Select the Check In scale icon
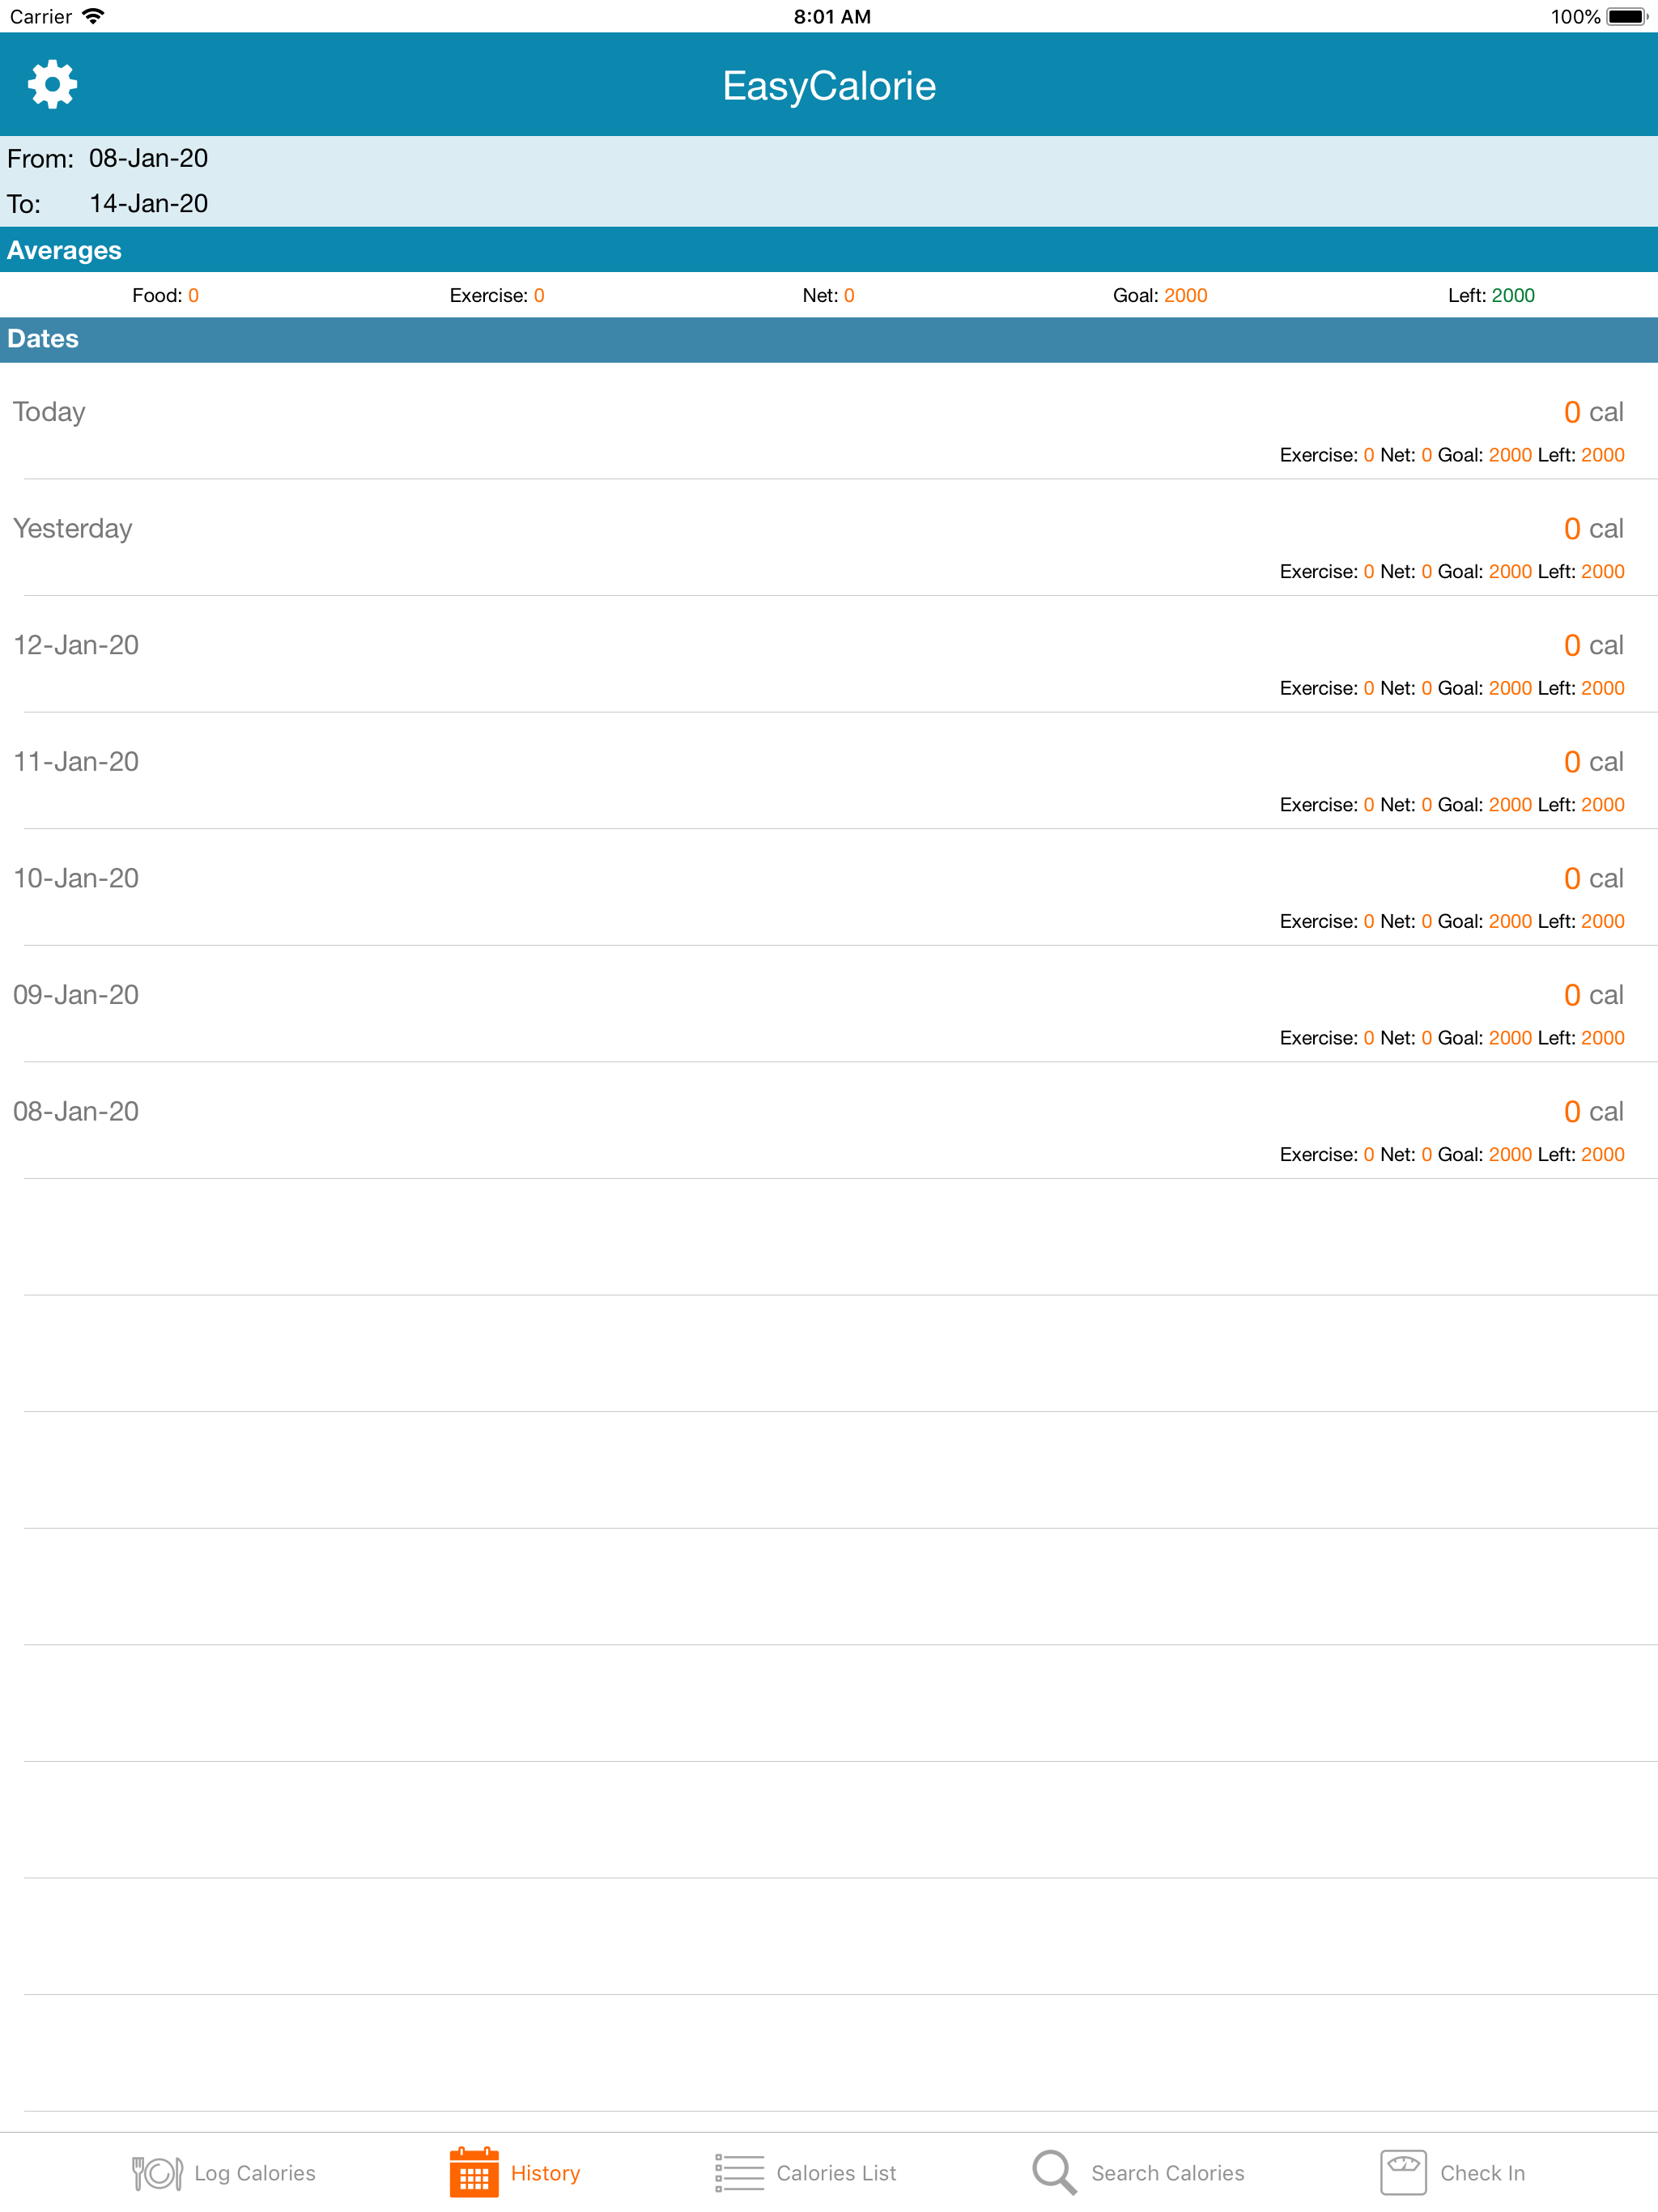Image resolution: width=1658 pixels, height=2212 pixels. pos(1403,2172)
